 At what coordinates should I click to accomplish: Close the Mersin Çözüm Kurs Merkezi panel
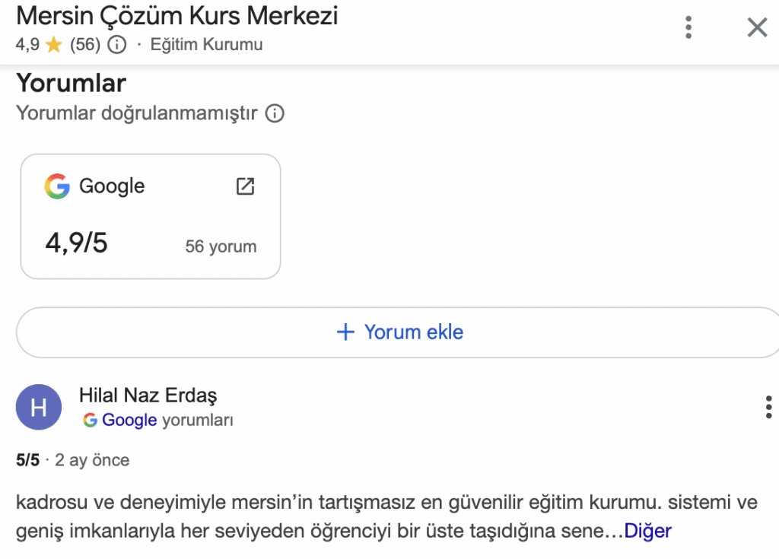tap(757, 27)
